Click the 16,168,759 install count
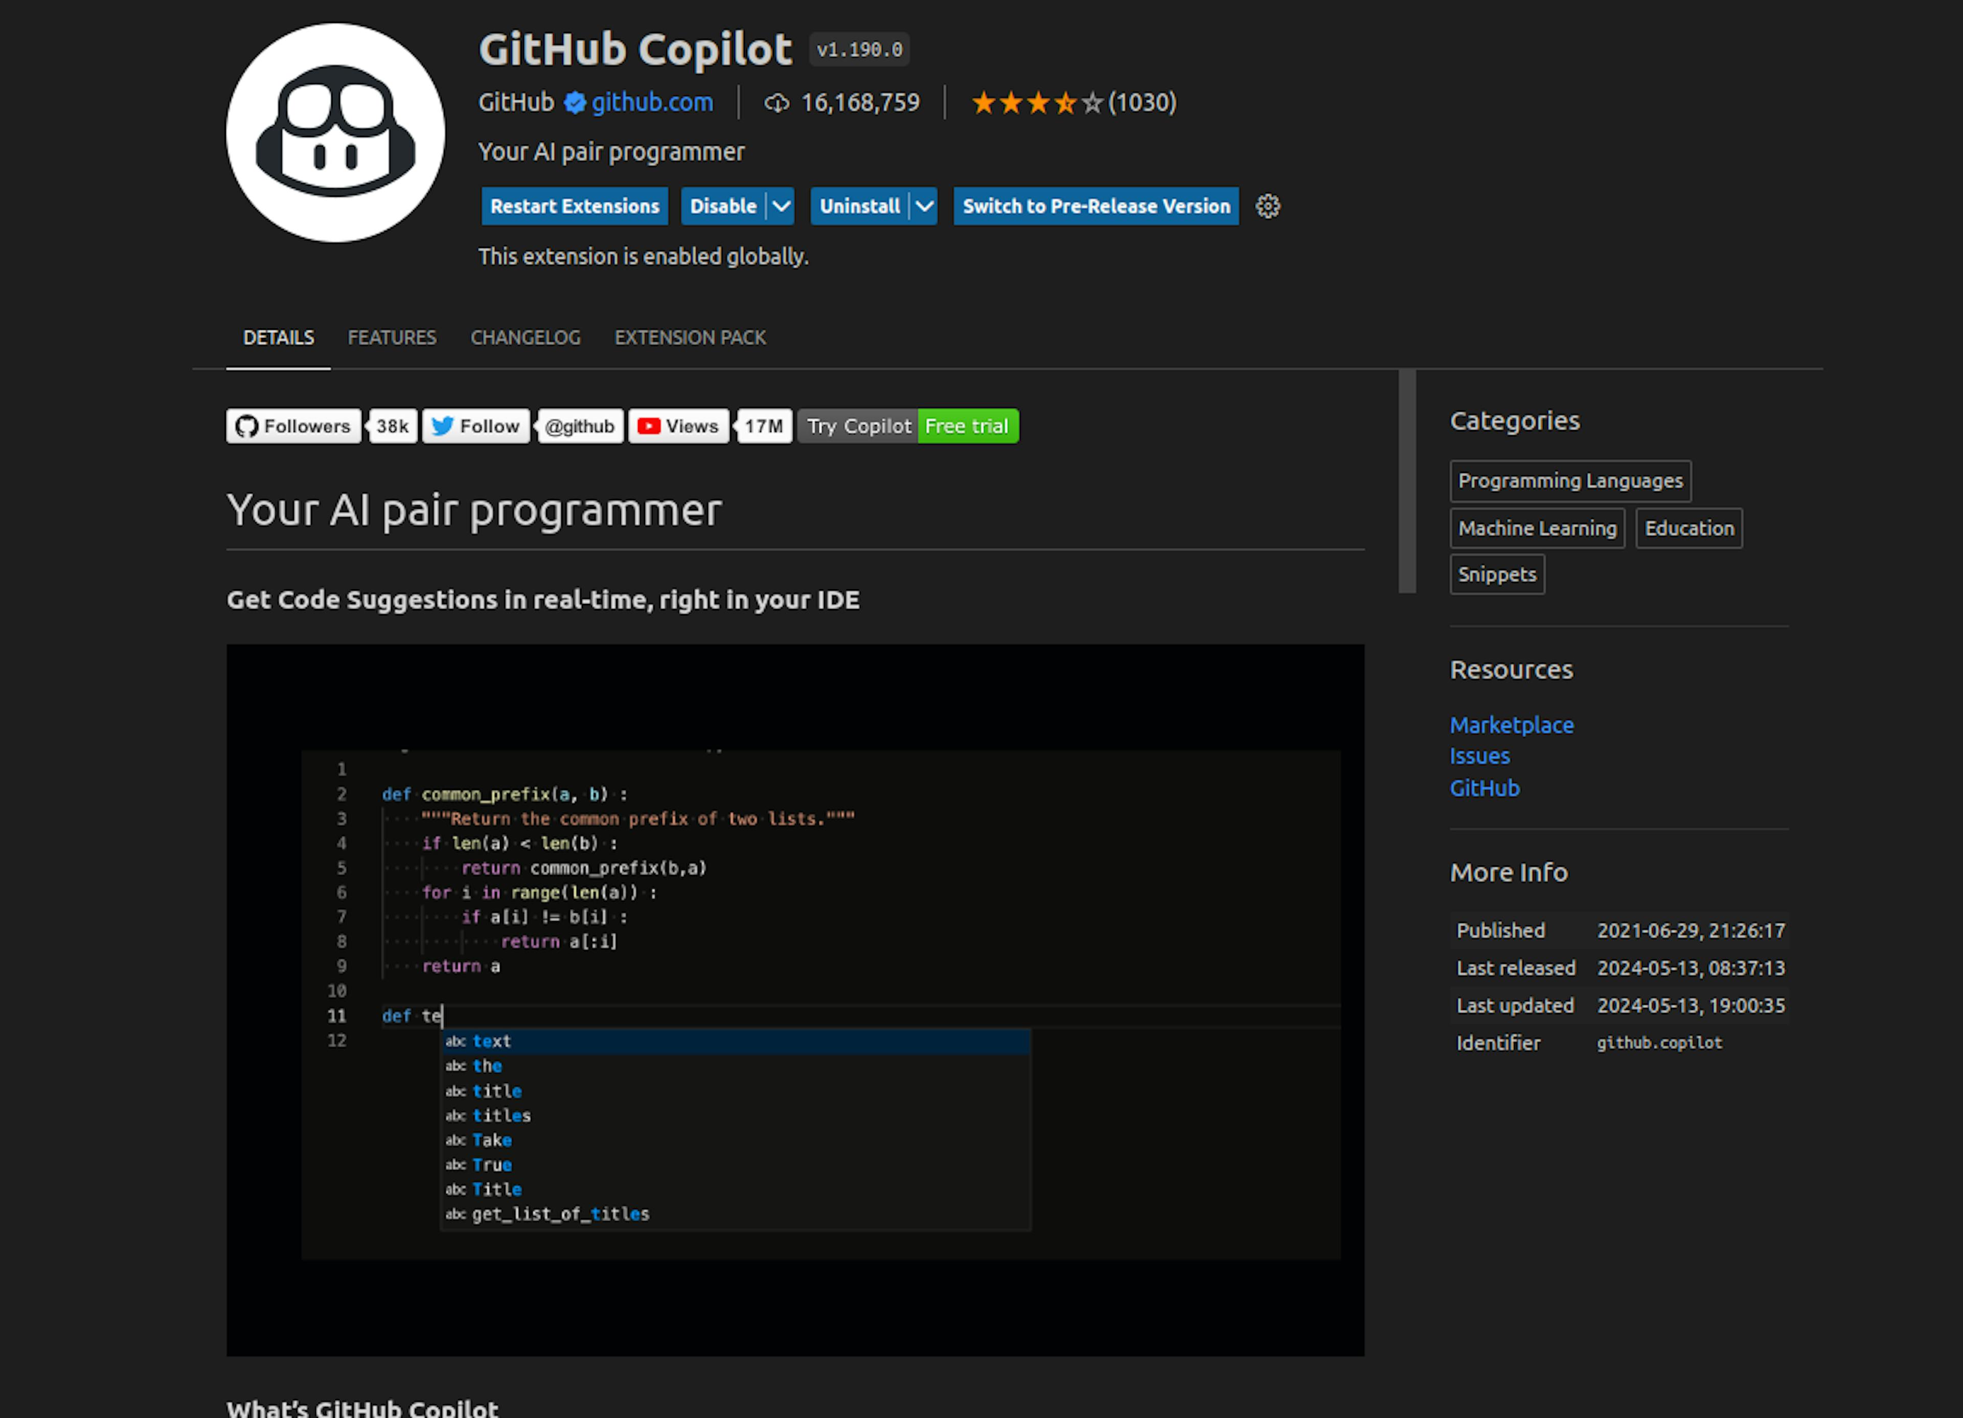 click(x=860, y=103)
